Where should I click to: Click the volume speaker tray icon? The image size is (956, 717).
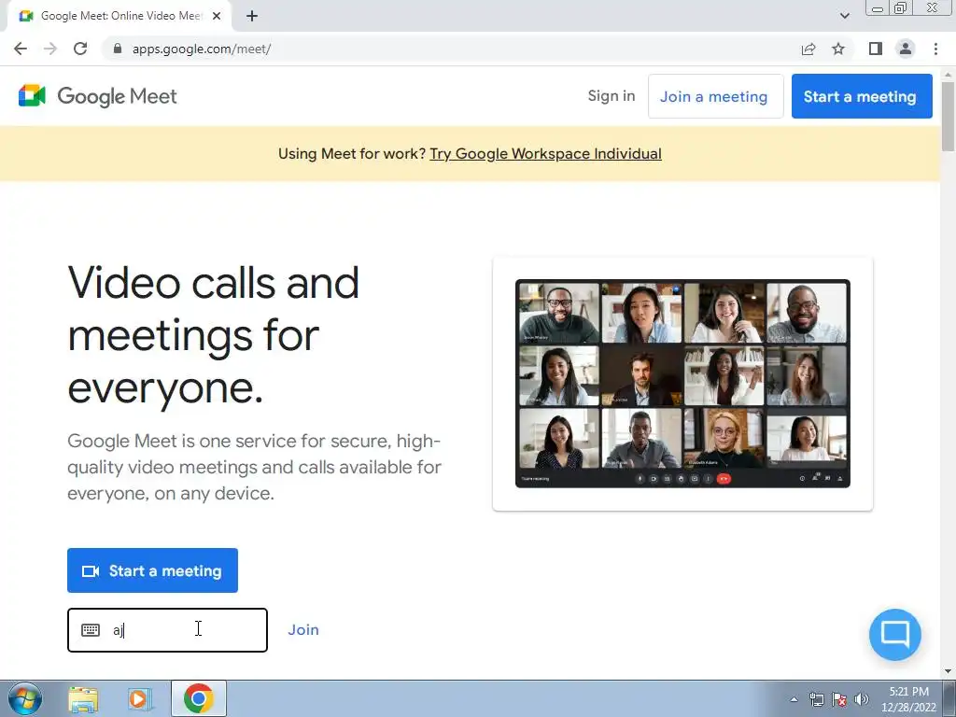click(x=862, y=699)
